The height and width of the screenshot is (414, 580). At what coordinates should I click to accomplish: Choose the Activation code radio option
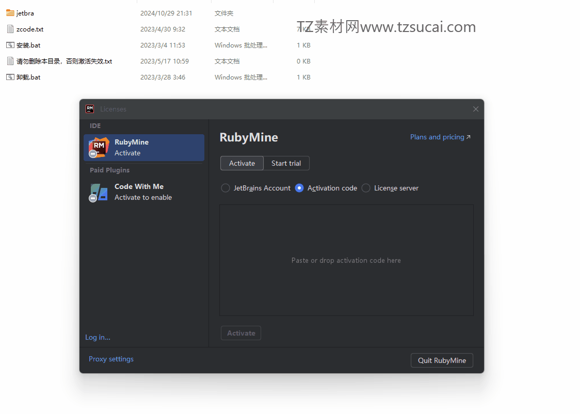[x=326, y=188]
